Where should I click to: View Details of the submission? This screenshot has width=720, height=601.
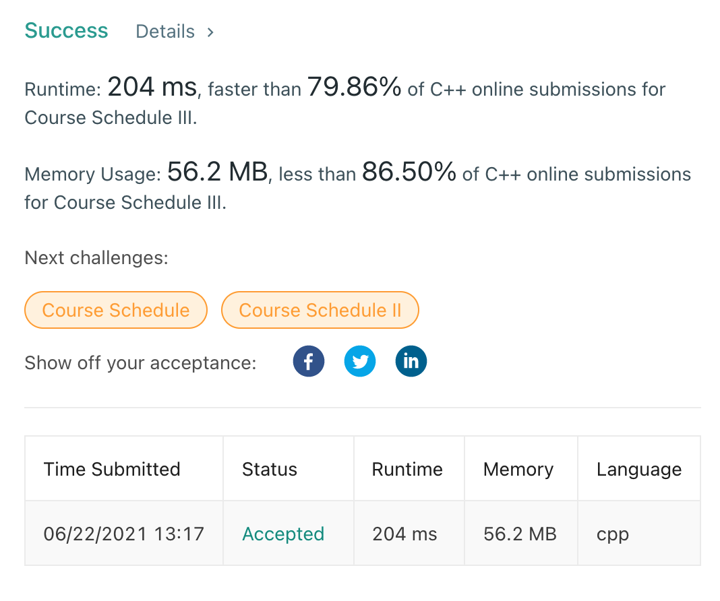coord(164,31)
